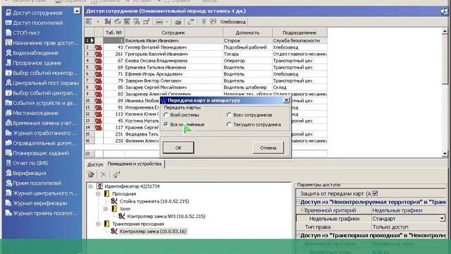Select Контроллер замка №3 (10.0.52.215)
The image size is (451, 254).
click(x=166, y=217)
